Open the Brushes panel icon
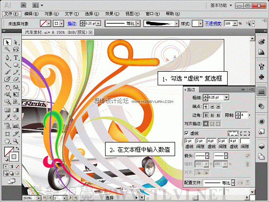 [x=261, y=66]
